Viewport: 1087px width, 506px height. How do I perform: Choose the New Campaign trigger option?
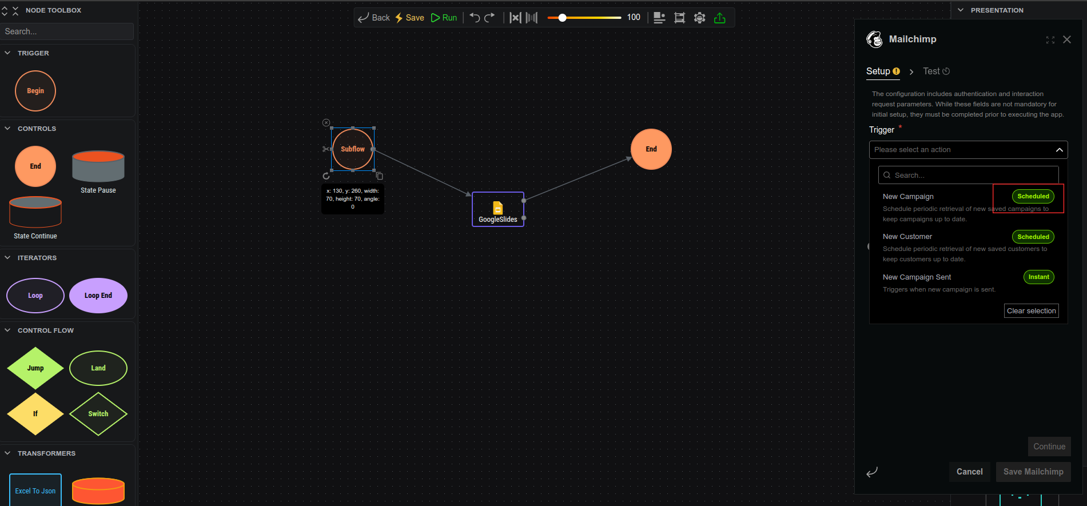tap(967, 207)
